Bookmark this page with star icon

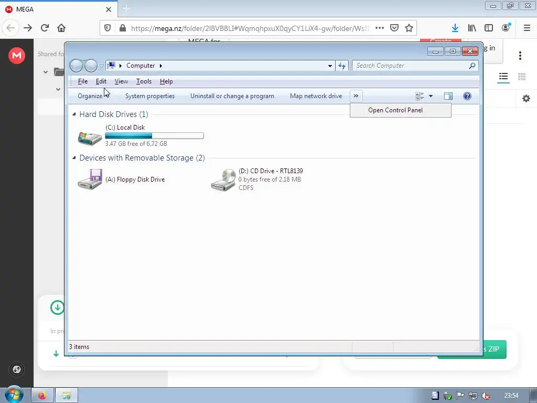409,28
